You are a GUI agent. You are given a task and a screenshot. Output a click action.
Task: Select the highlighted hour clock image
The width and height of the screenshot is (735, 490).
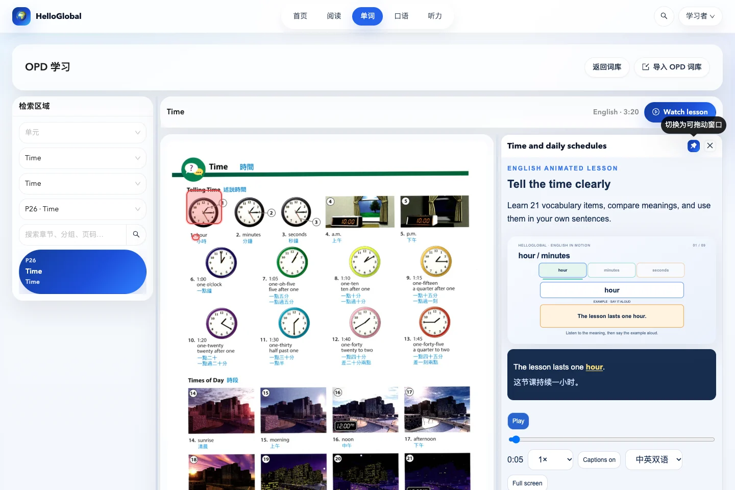tap(204, 207)
